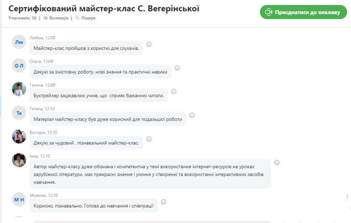Viewport: 351px width, 223px height.
Task: Open Пошук search in conversation
Action: 85,18
